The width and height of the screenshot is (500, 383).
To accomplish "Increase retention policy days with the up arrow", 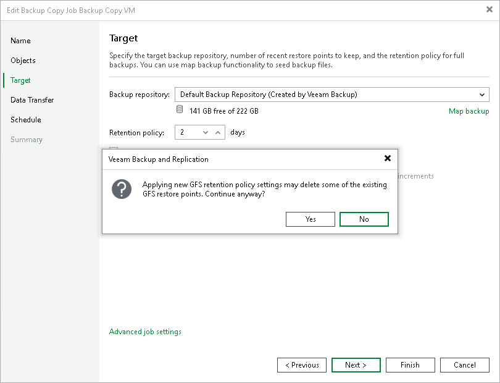I will (218, 132).
